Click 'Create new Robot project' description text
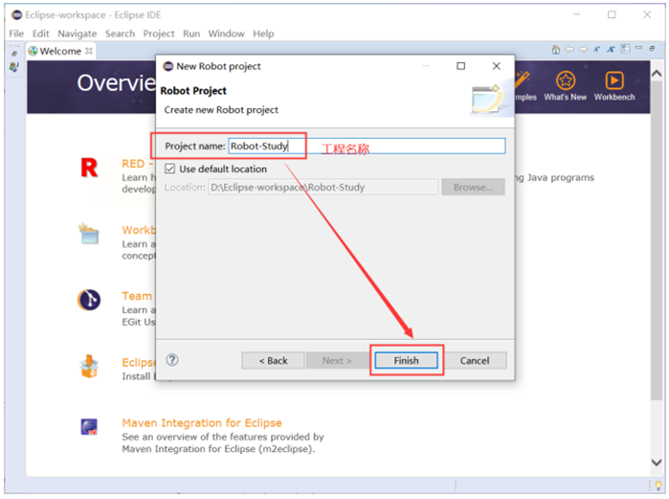 pos(221,110)
